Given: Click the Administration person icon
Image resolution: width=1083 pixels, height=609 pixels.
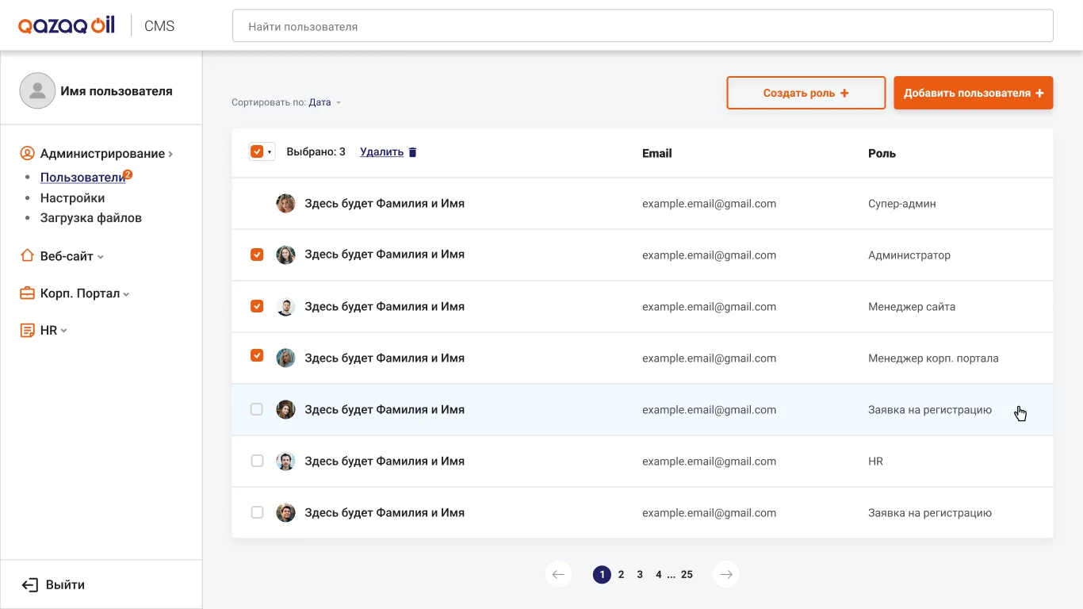Looking at the screenshot, I should 28,154.
